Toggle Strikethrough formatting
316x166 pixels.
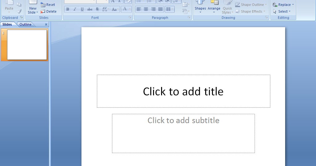(x=90, y=9)
